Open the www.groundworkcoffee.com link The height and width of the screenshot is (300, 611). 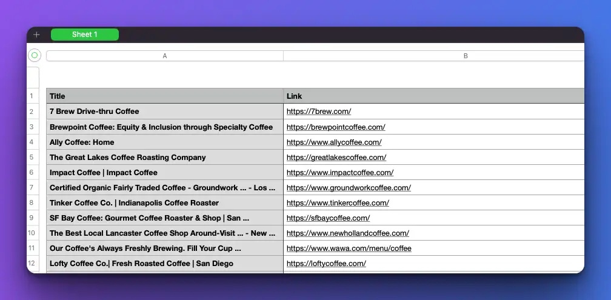pyautogui.click(x=349, y=188)
